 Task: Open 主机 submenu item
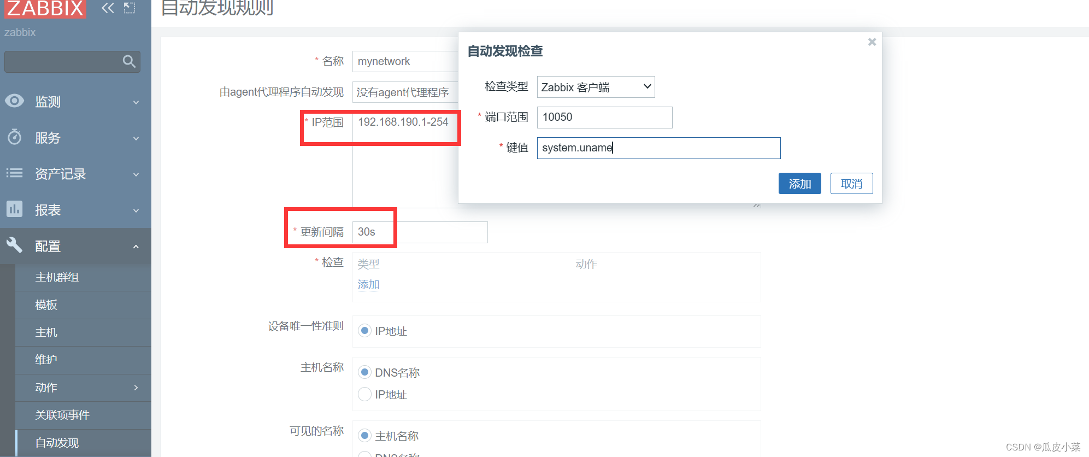83,332
